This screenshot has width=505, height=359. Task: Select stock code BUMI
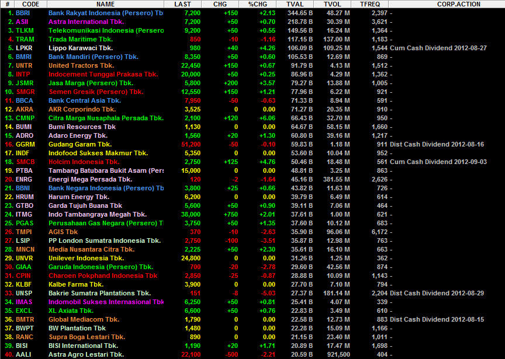tap(24, 127)
